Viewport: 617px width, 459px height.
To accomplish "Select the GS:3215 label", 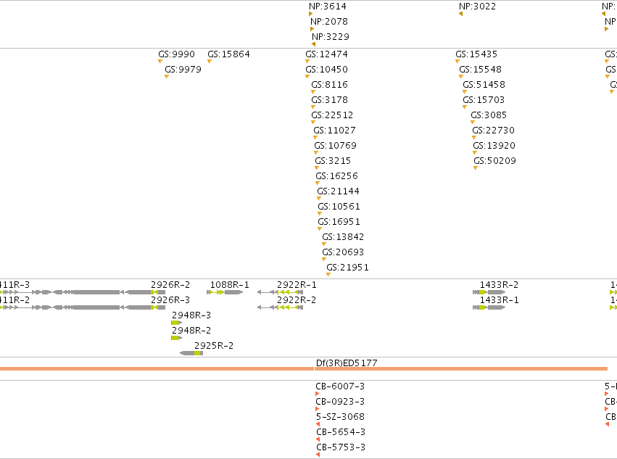I will point(333,161).
